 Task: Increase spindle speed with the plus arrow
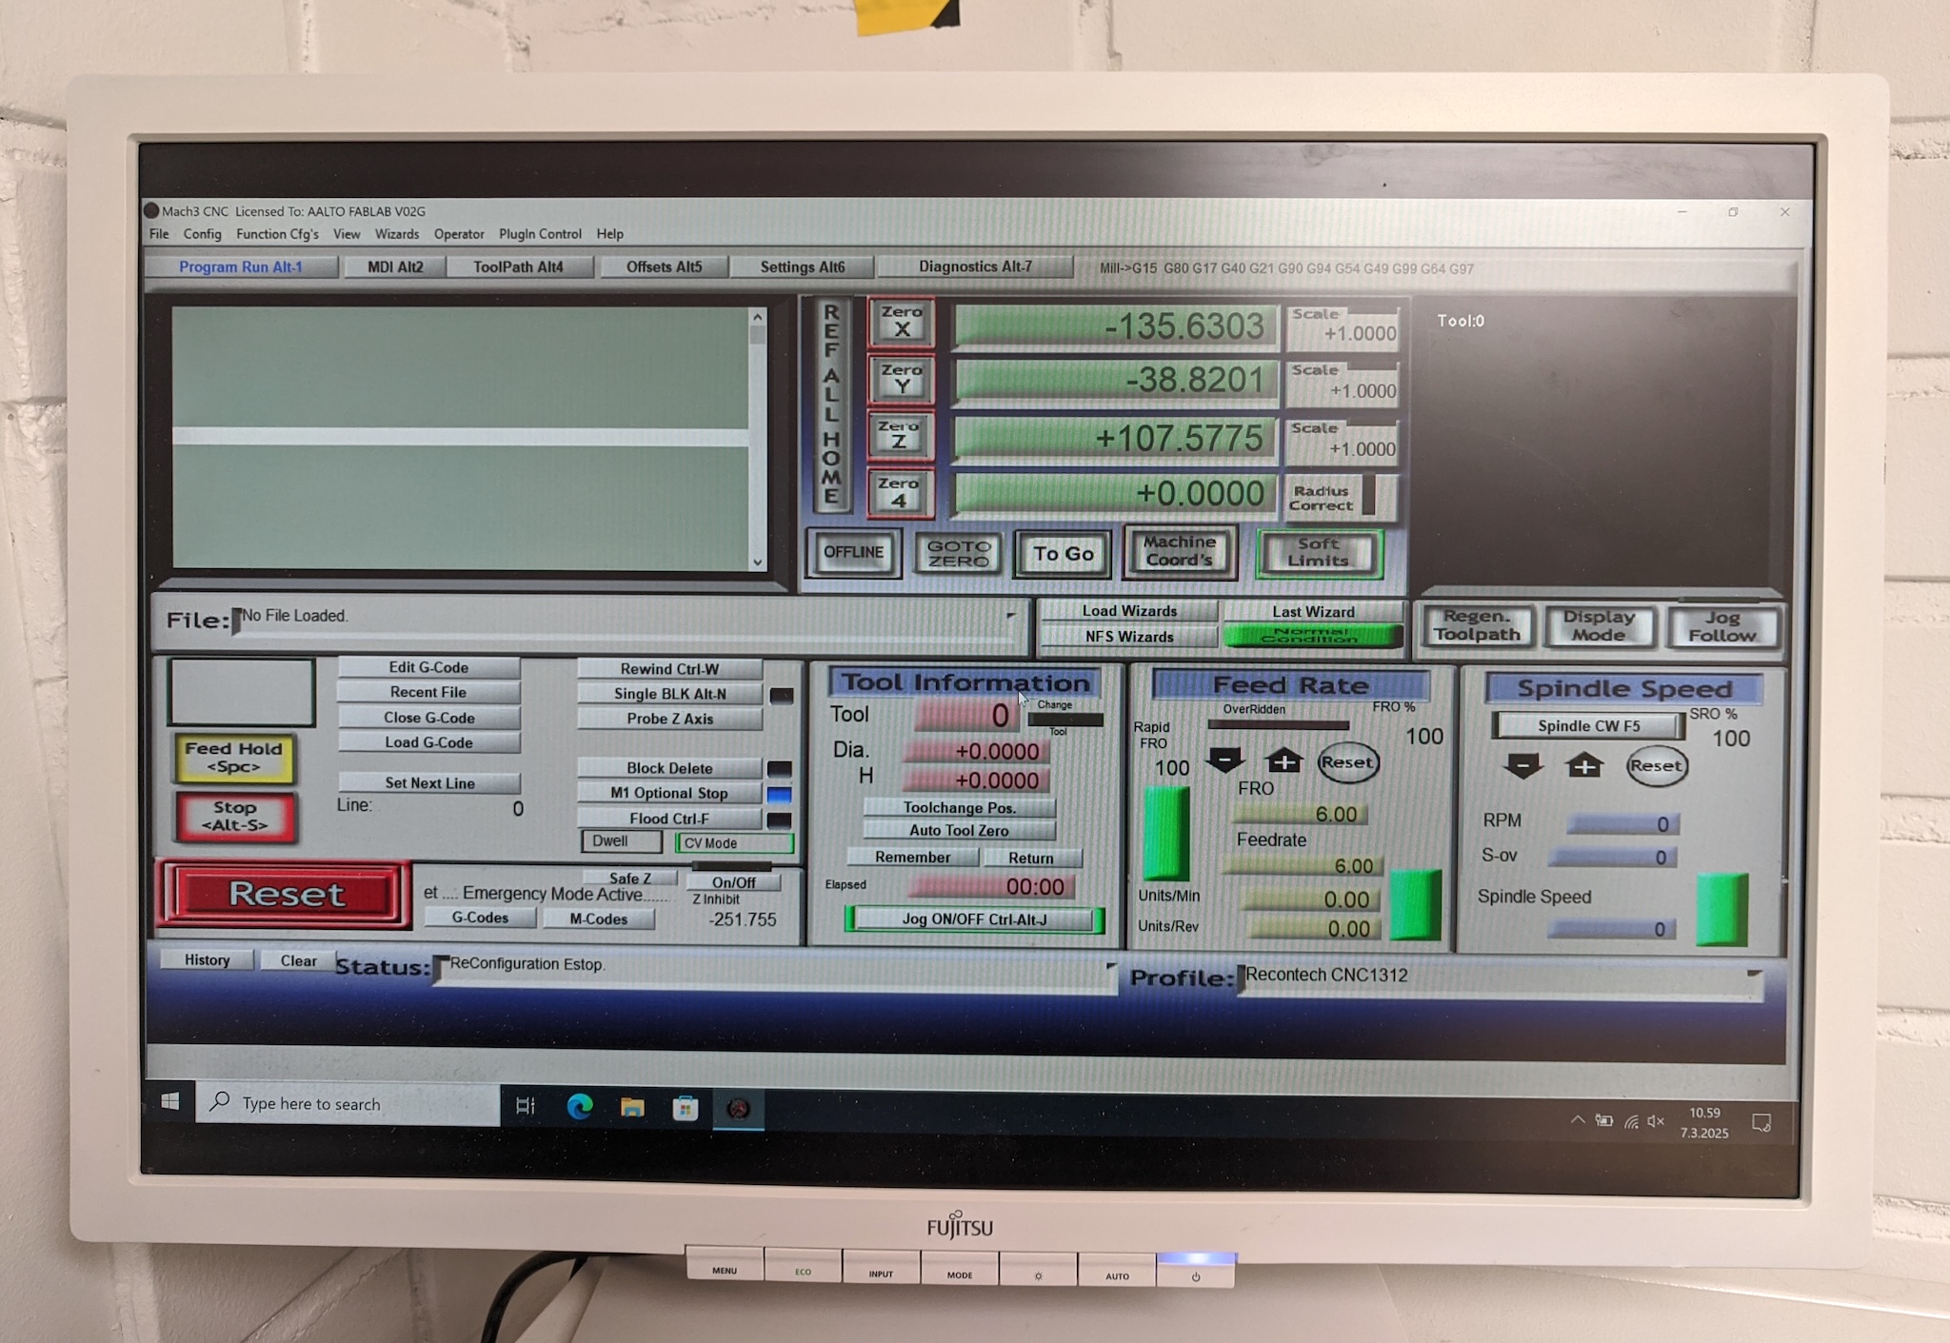click(1584, 766)
